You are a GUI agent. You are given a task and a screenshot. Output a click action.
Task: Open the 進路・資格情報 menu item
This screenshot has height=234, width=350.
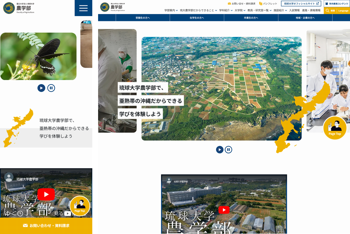coord(311,10)
